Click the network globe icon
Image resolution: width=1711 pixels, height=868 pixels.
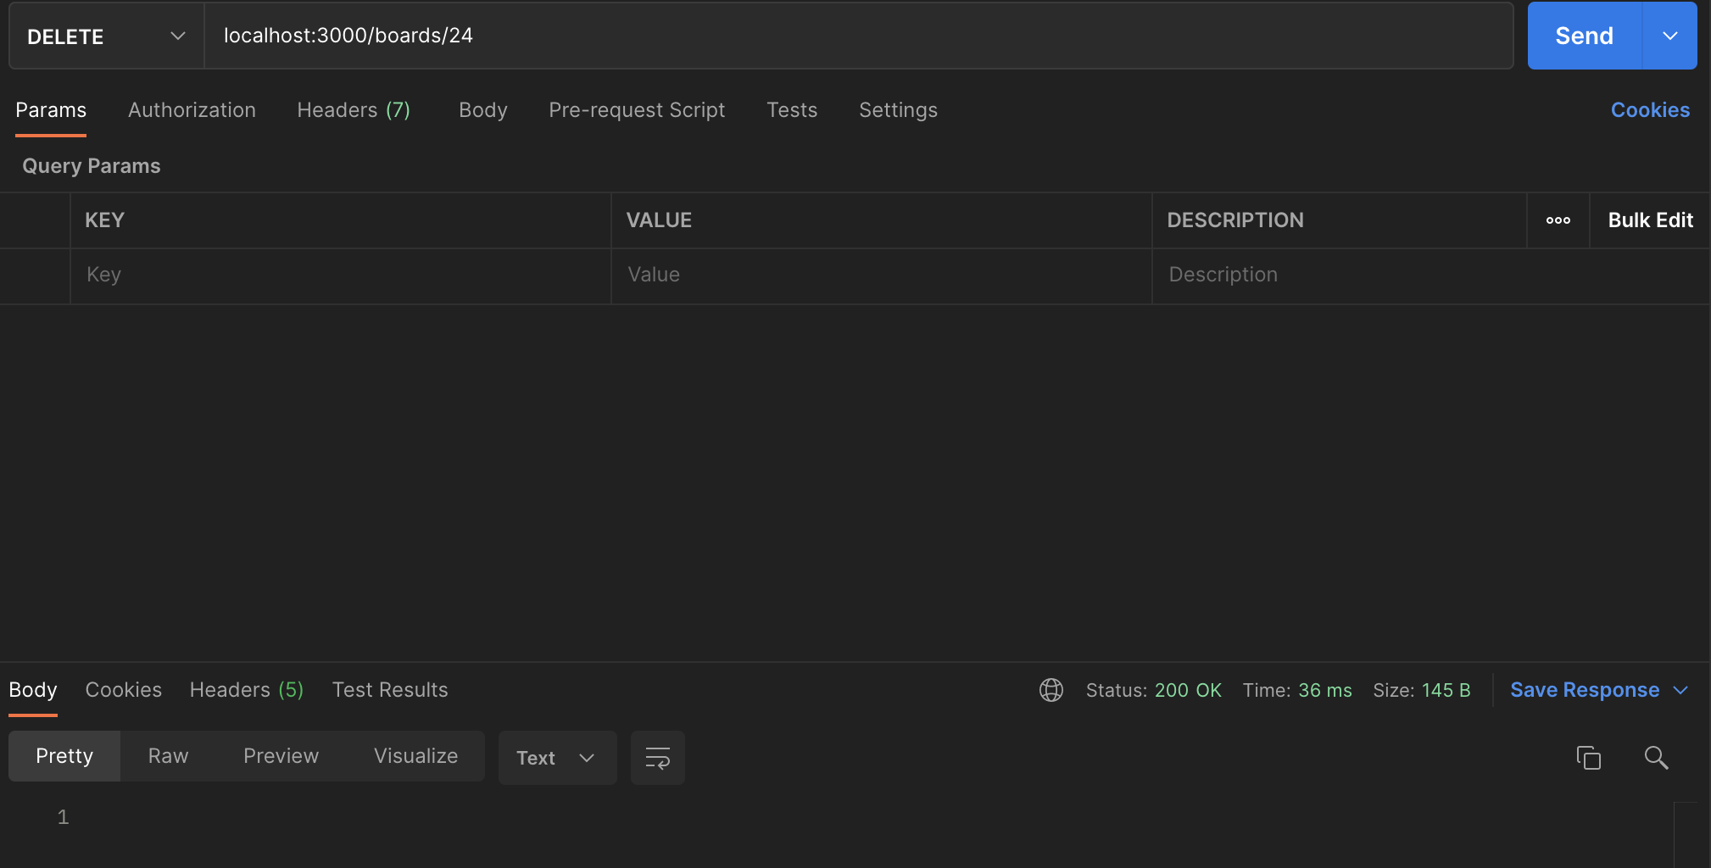[1051, 690]
